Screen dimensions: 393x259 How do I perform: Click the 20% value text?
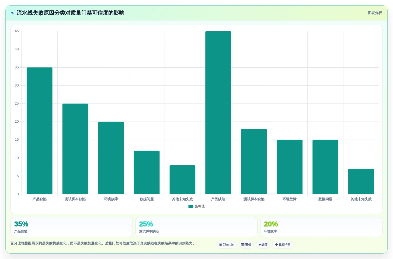coord(271,224)
